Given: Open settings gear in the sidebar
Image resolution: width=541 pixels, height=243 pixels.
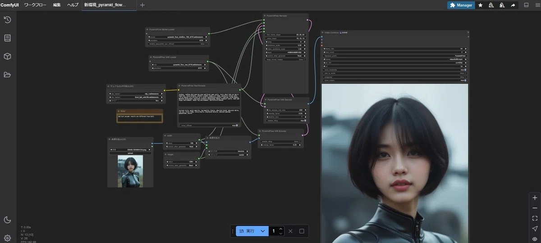Looking at the screenshot, I should coord(7,238).
